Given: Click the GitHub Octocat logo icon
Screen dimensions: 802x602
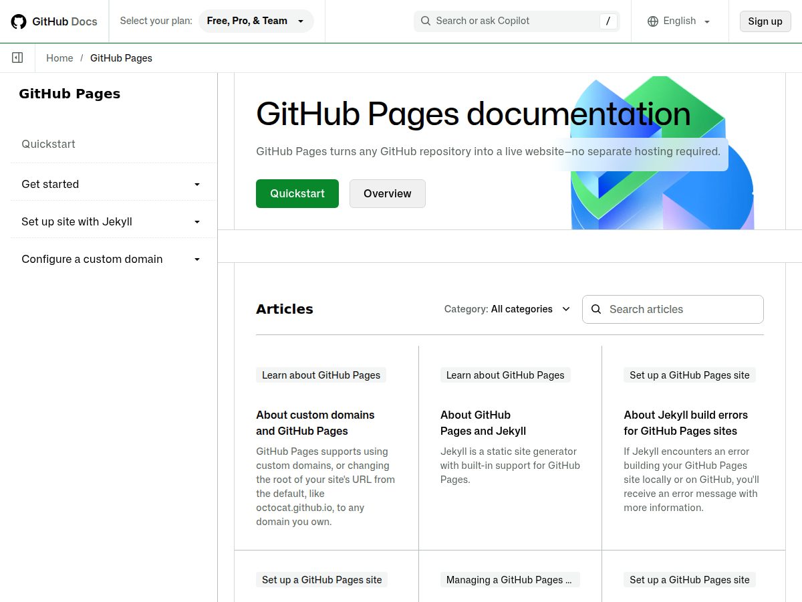Looking at the screenshot, I should (19, 21).
